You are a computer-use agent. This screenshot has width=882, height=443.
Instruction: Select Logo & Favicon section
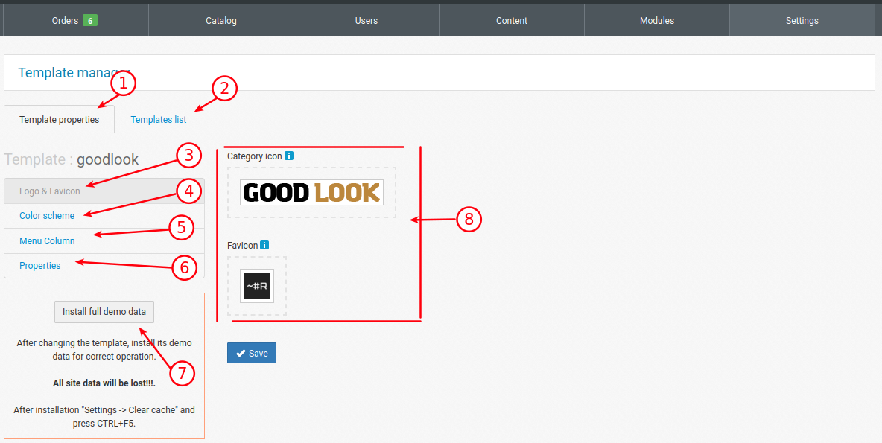[x=104, y=191]
